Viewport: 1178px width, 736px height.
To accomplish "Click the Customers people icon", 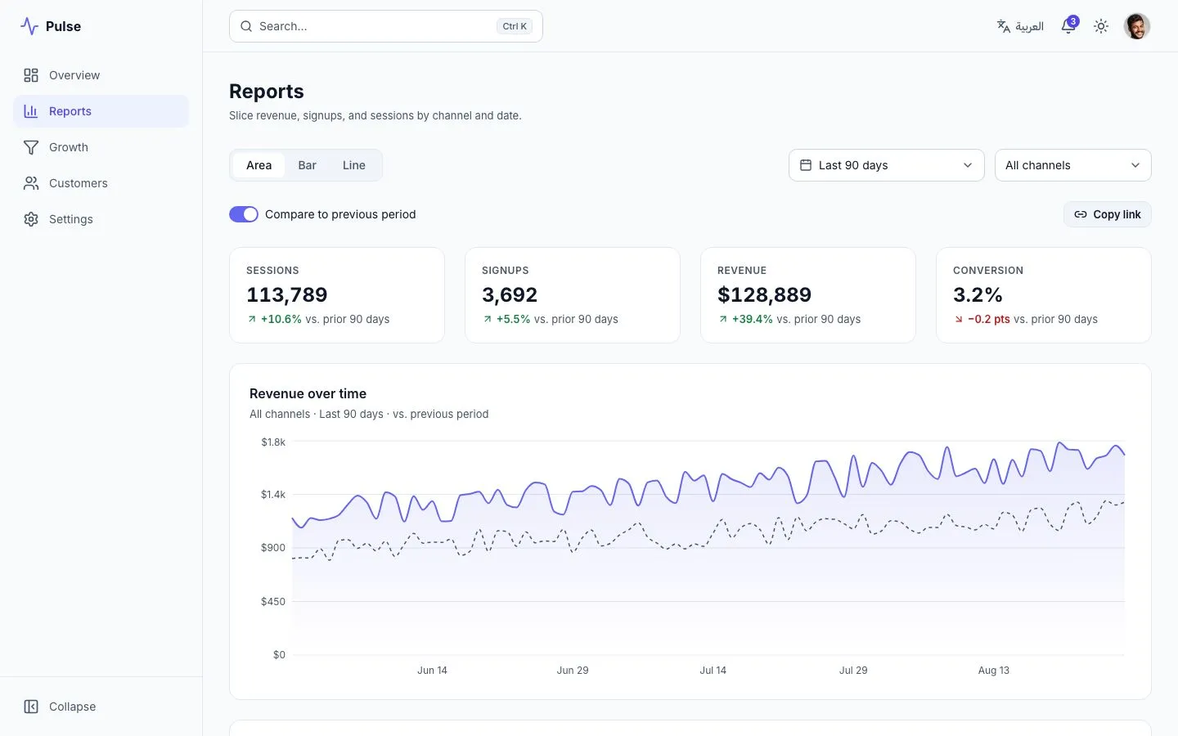I will point(31,183).
